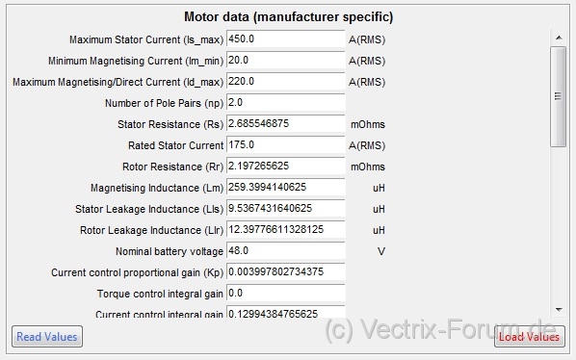Click the Magnetising Inductance (Lm) field
Viewport: 576px width, 360px height.
tap(286, 187)
